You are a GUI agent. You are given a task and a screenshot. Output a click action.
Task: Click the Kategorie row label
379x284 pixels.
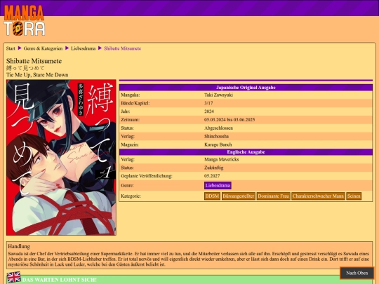[x=131, y=196]
